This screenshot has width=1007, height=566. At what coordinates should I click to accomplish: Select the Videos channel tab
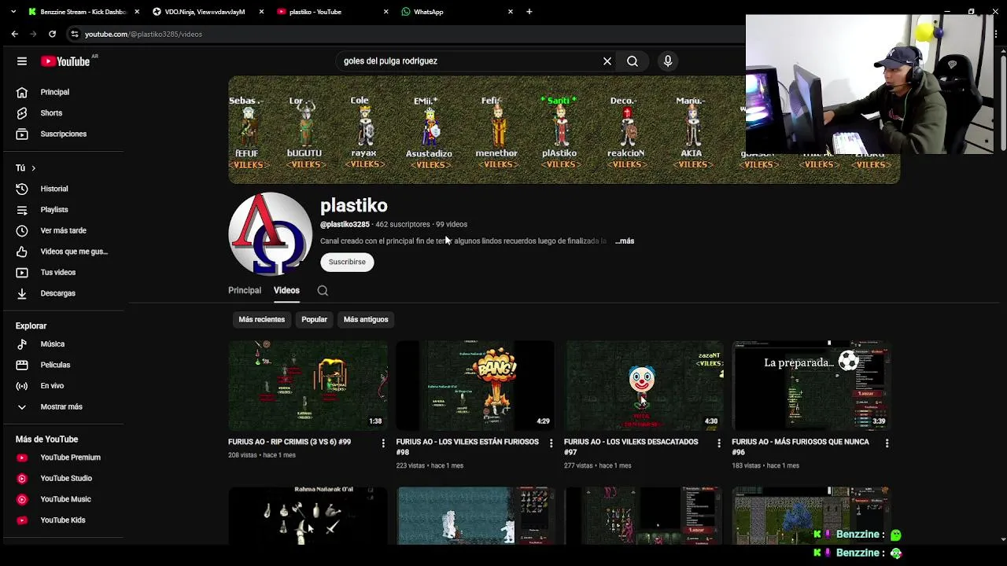pos(286,290)
